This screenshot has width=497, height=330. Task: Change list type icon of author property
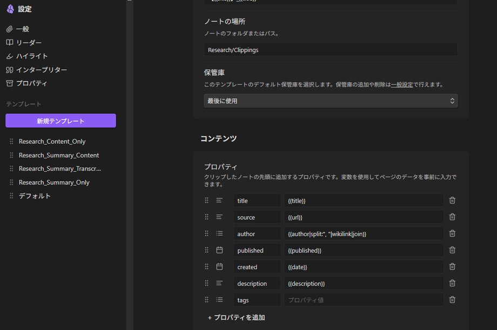[219, 233]
